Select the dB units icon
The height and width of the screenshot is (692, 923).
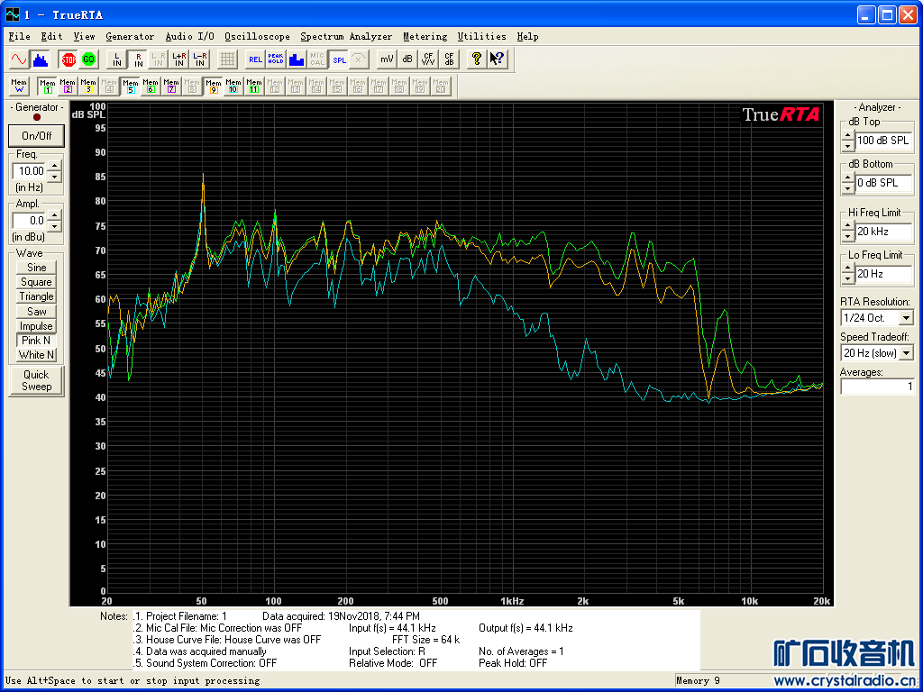407,59
